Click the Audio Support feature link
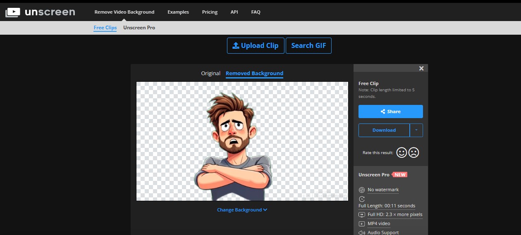Screen dimensions: 521x235 (x=383, y=233)
